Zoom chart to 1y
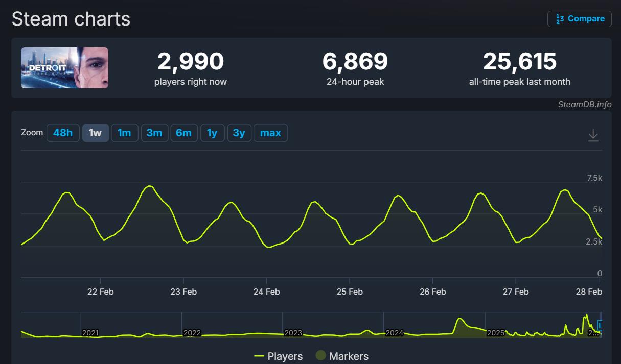 click(x=212, y=133)
